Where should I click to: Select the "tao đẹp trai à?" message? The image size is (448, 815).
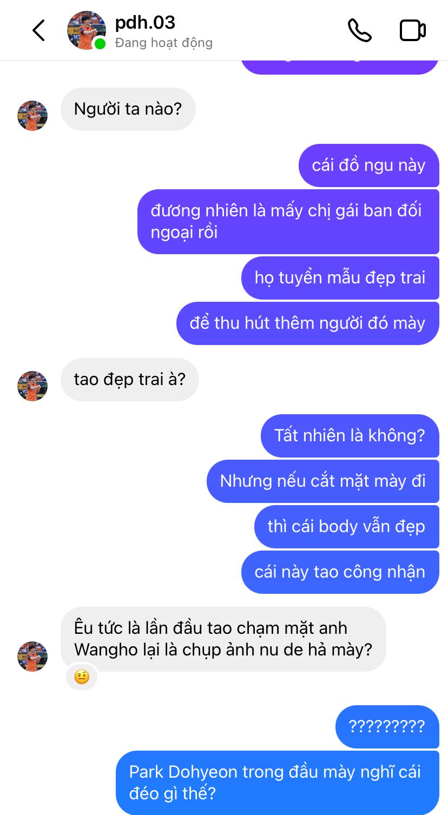130,380
